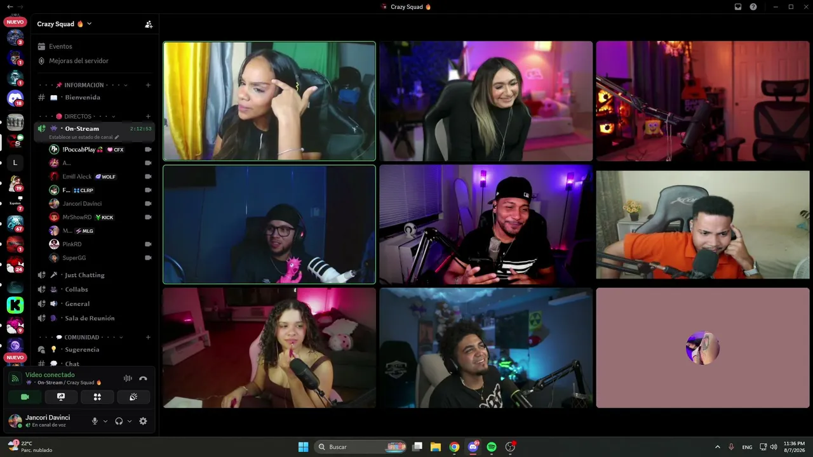Add a channel to COMUNIDAD category
The image size is (813, 457).
(x=148, y=337)
